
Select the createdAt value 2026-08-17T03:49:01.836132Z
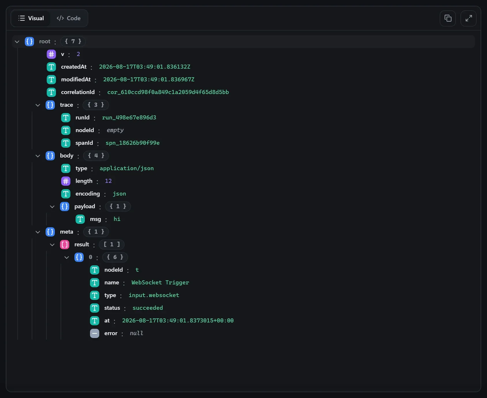click(x=145, y=67)
